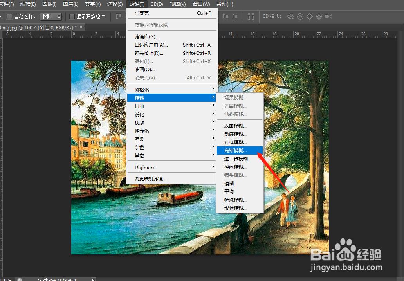The width and height of the screenshot is (404, 281).
Task: Toggle the 显示变换控件 checkbox
Action: pyautogui.click(x=72, y=16)
